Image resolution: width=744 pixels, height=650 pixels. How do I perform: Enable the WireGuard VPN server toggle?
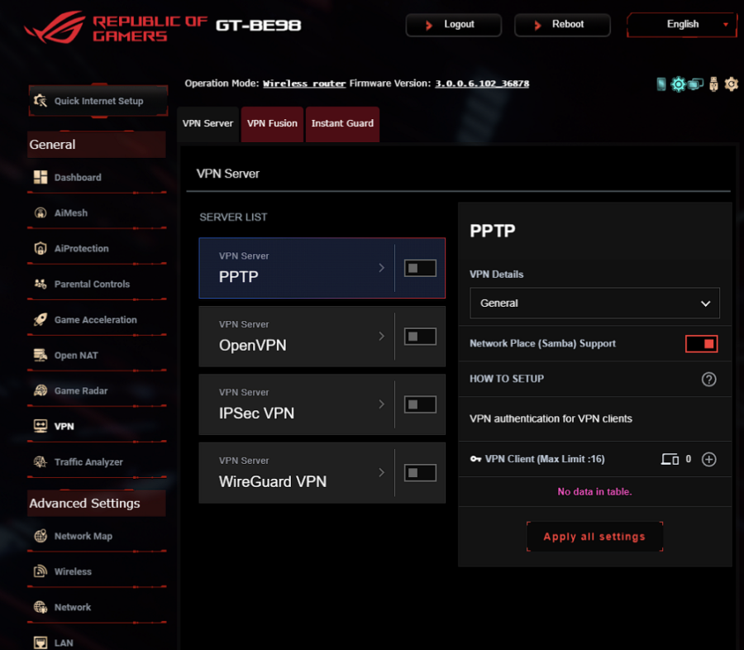tap(420, 473)
